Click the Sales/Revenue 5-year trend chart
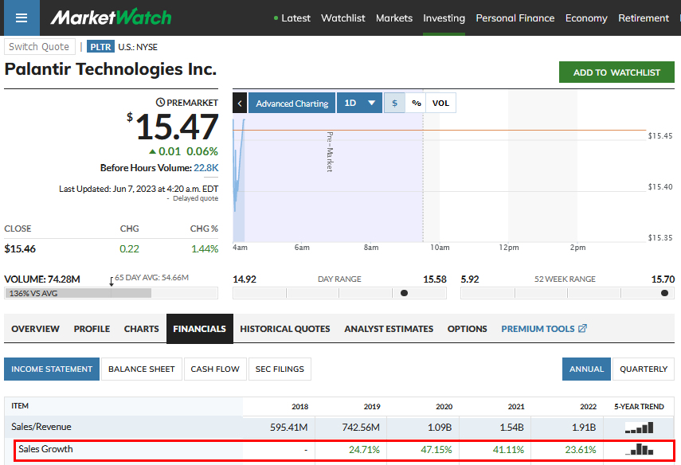The image size is (681, 465). (639, 428)
